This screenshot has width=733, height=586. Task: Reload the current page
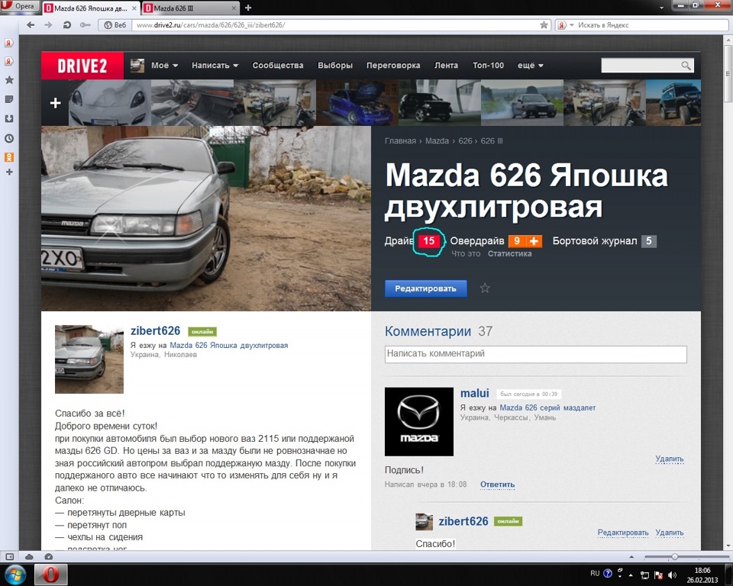pos(66,24)
